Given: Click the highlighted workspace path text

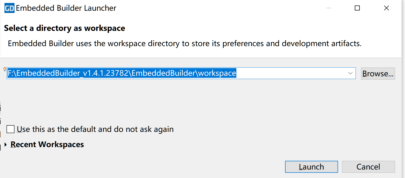Looking at the screenshot, I should [x=122, y=73].
